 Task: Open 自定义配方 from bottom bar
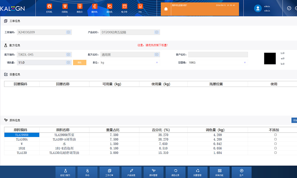pos(65,172)
